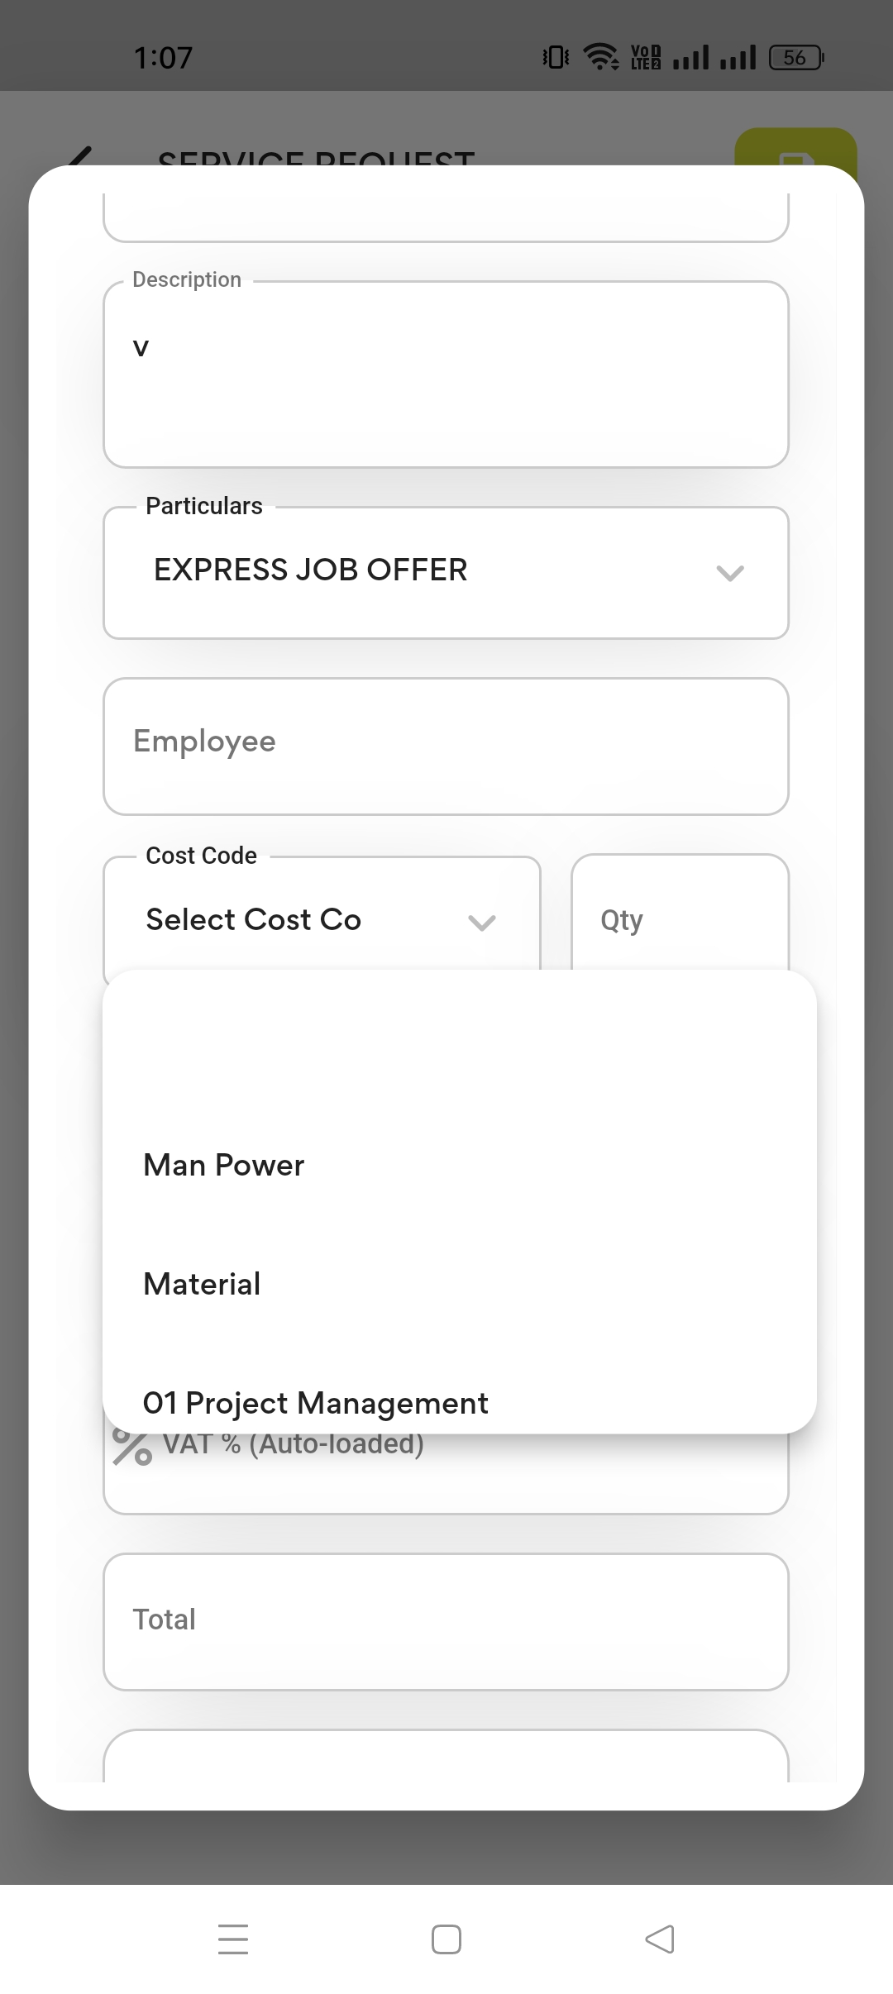Viewport: 893px width, 1994px height.
Task: Focus the Description text box
Action: [x=446, y=374]
